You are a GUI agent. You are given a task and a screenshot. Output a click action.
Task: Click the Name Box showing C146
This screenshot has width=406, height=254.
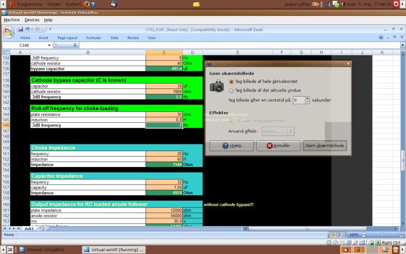pos(25,45)
